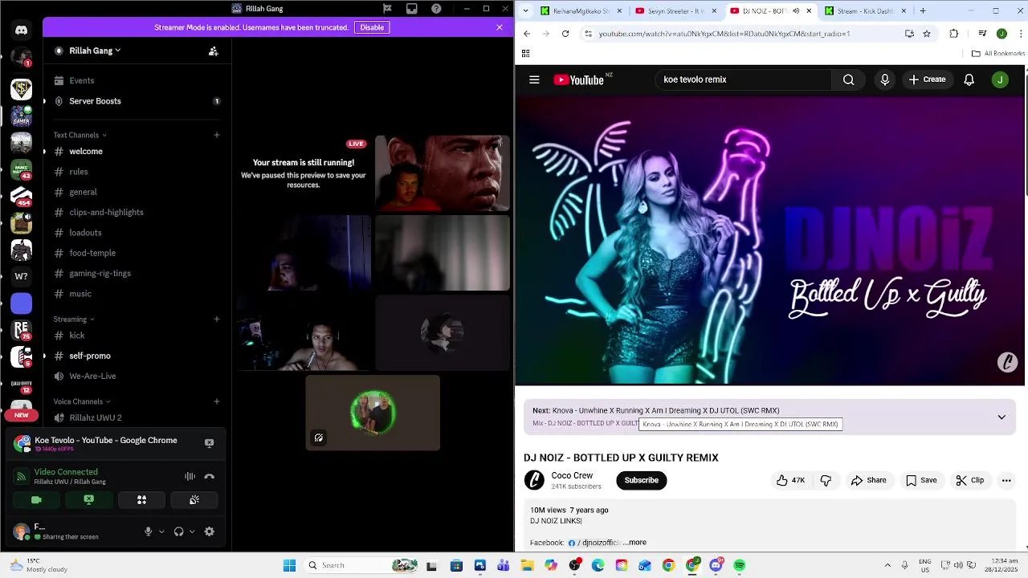Viewport: 1028px width, 578px height.
Task: Expand video description with ...more
Action: pos(636,543)
